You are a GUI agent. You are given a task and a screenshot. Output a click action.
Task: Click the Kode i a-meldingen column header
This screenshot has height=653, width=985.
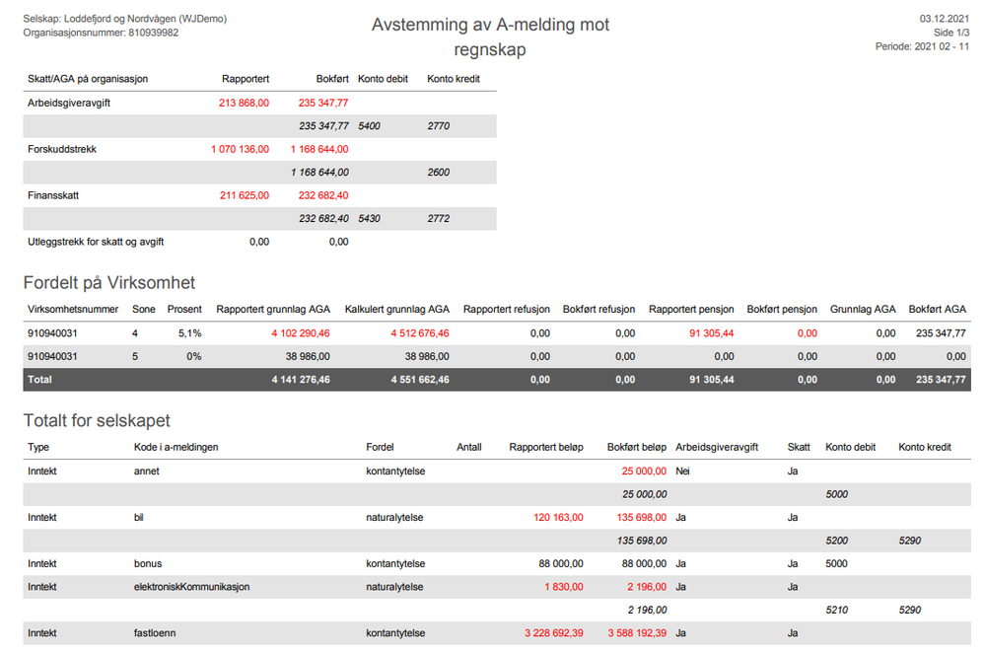[176, 448]
